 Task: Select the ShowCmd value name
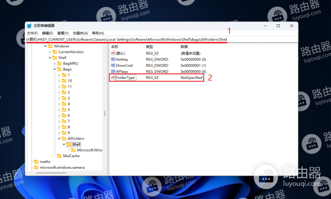point(124,66)
